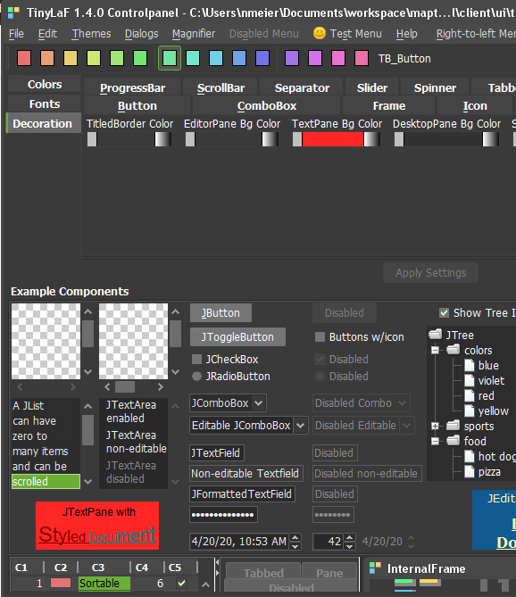516x597 pixels.
Task: Open the Help menu
Action: pyautogui.click(x=407, y=34)
